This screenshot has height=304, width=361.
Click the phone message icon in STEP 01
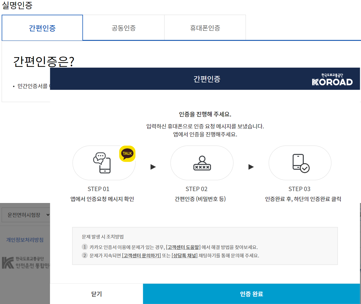pyautogui.click(x=102, y=163)
